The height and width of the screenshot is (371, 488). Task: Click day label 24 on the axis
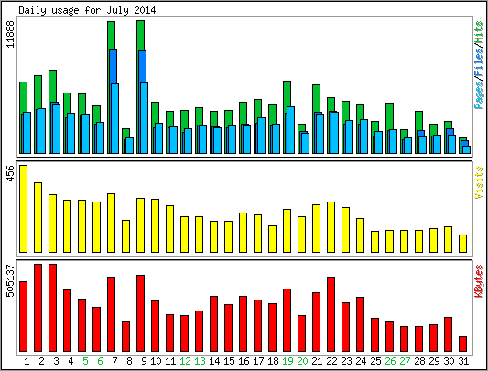[x=361, y=361]
